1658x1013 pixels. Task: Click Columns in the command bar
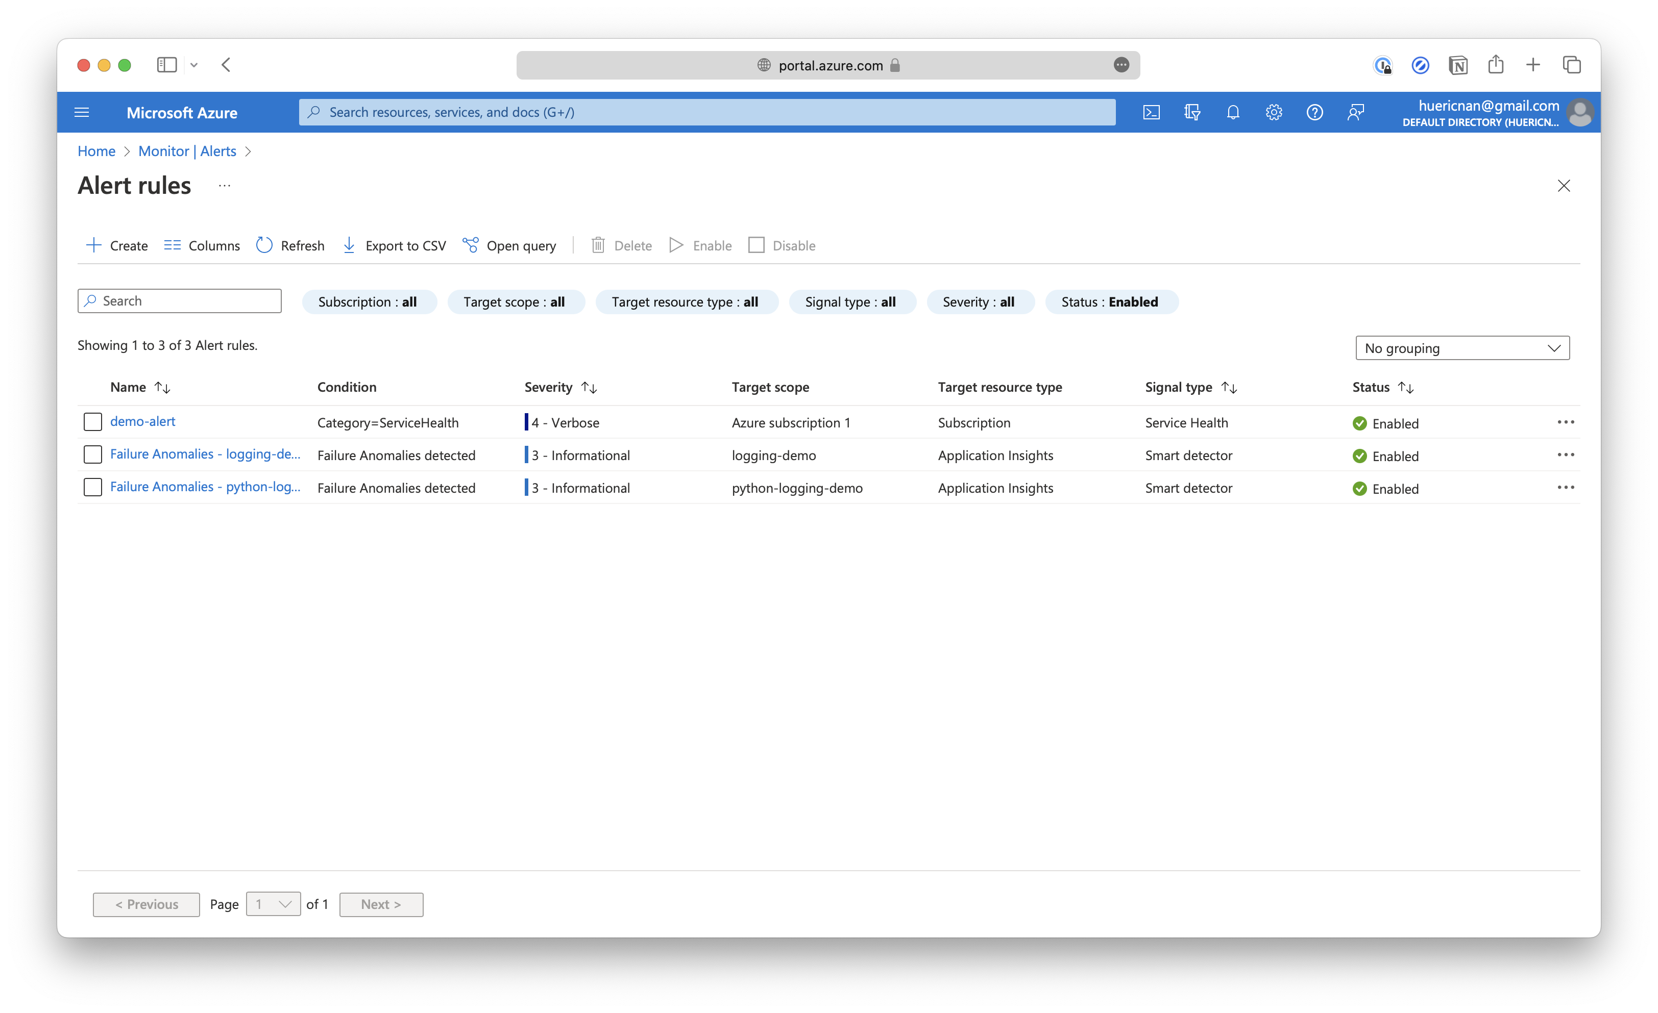202,245
